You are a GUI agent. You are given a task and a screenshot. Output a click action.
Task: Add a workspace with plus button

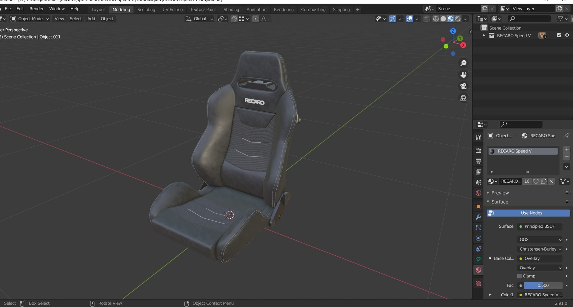[x=357, y=10]
